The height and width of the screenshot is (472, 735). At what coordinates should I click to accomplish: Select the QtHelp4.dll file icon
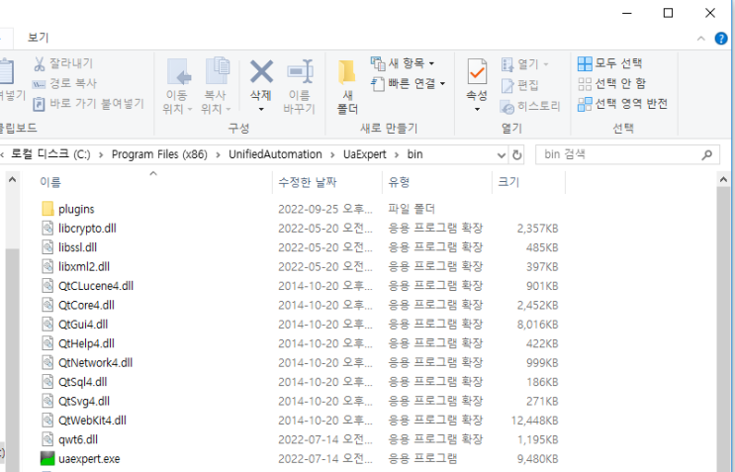click(47, 343)
